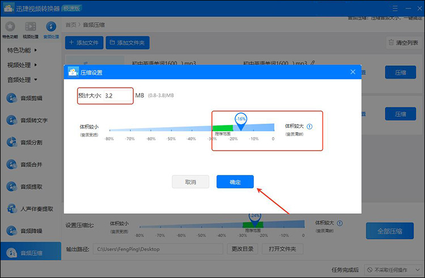Click the hamburger menu icon in title bar
The image size is (425, 278).
pos(393,9)
